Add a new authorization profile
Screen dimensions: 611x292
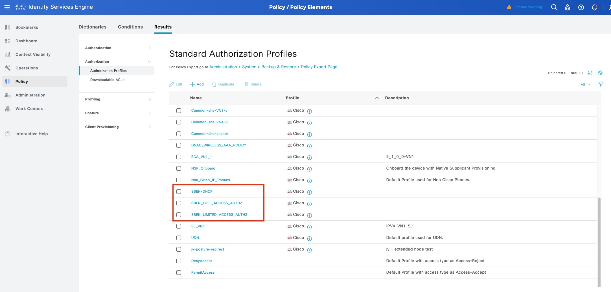[197, 84]
